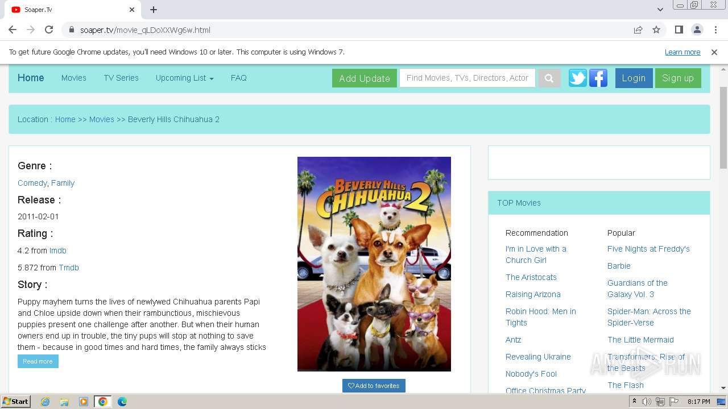The width and height of the screenshot is (728, 409).
Task: Open the Windows Start menu
Action: point(16,402)
